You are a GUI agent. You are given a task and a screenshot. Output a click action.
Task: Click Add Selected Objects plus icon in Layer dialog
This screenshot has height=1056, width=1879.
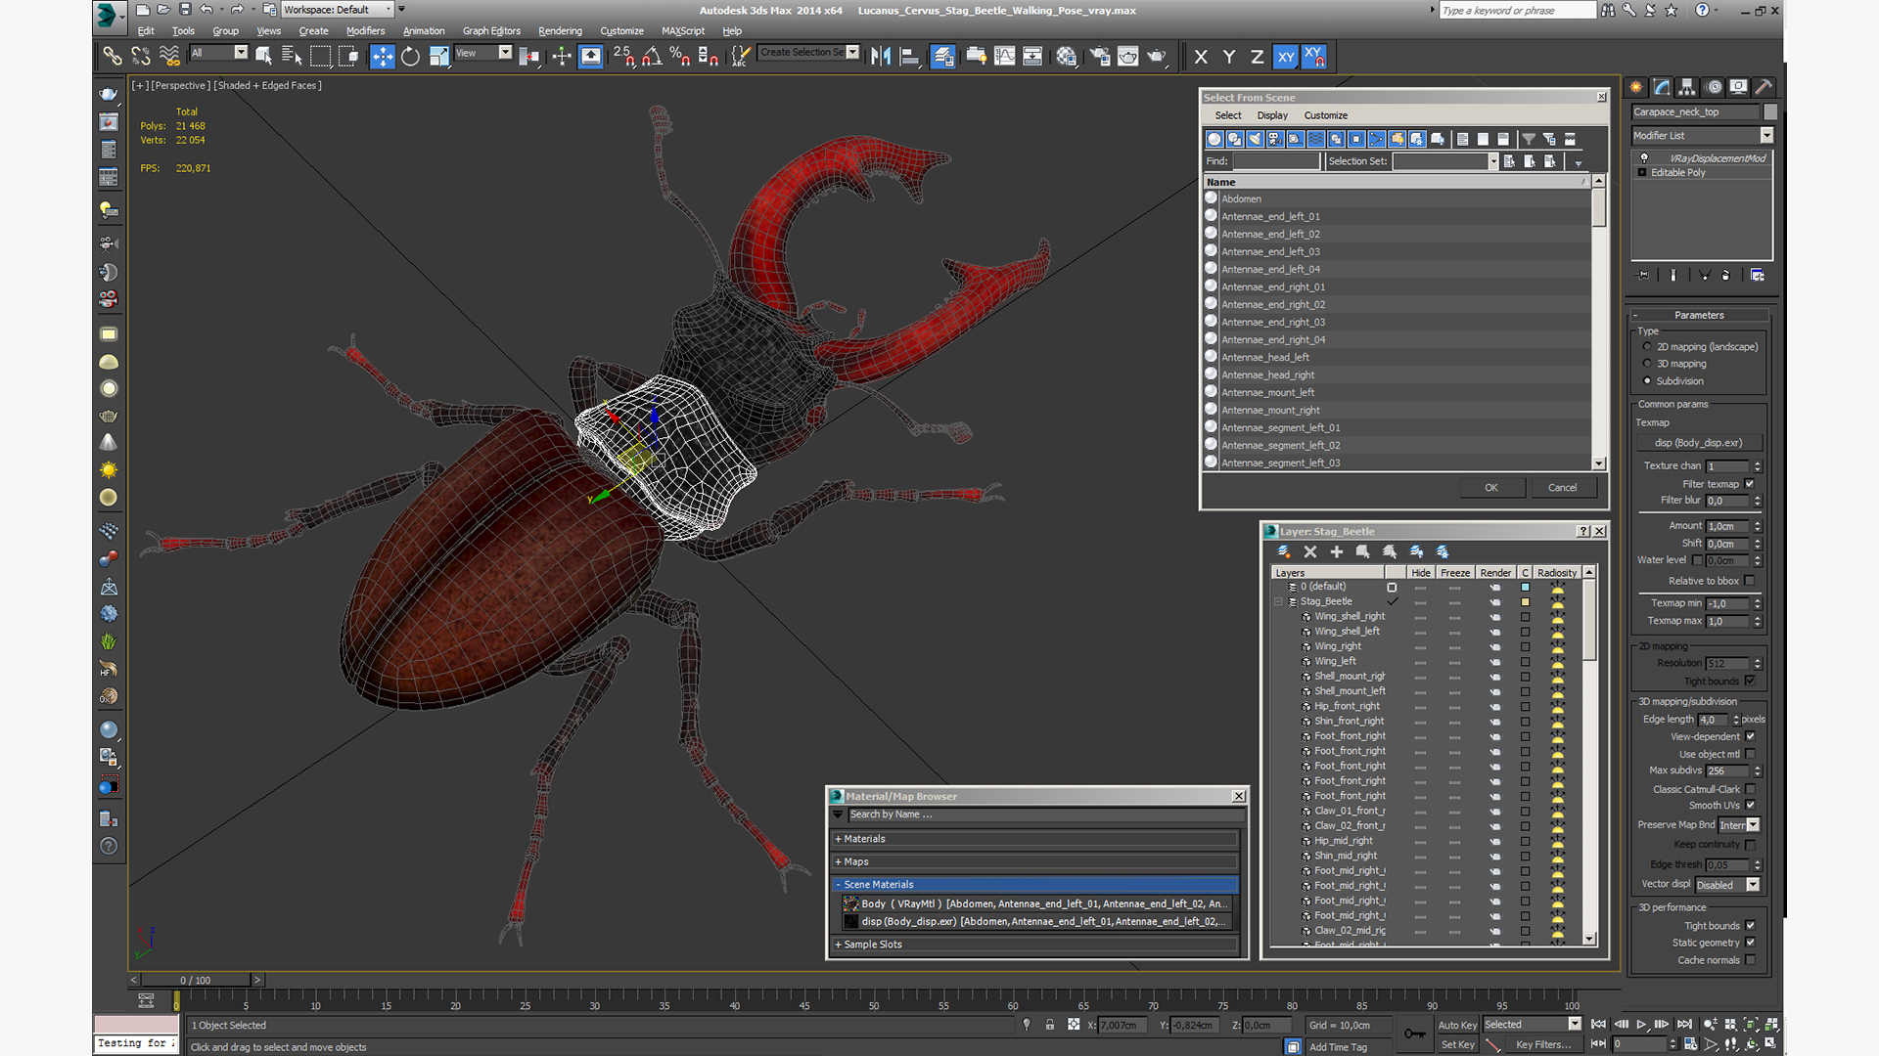point(1336,551)
